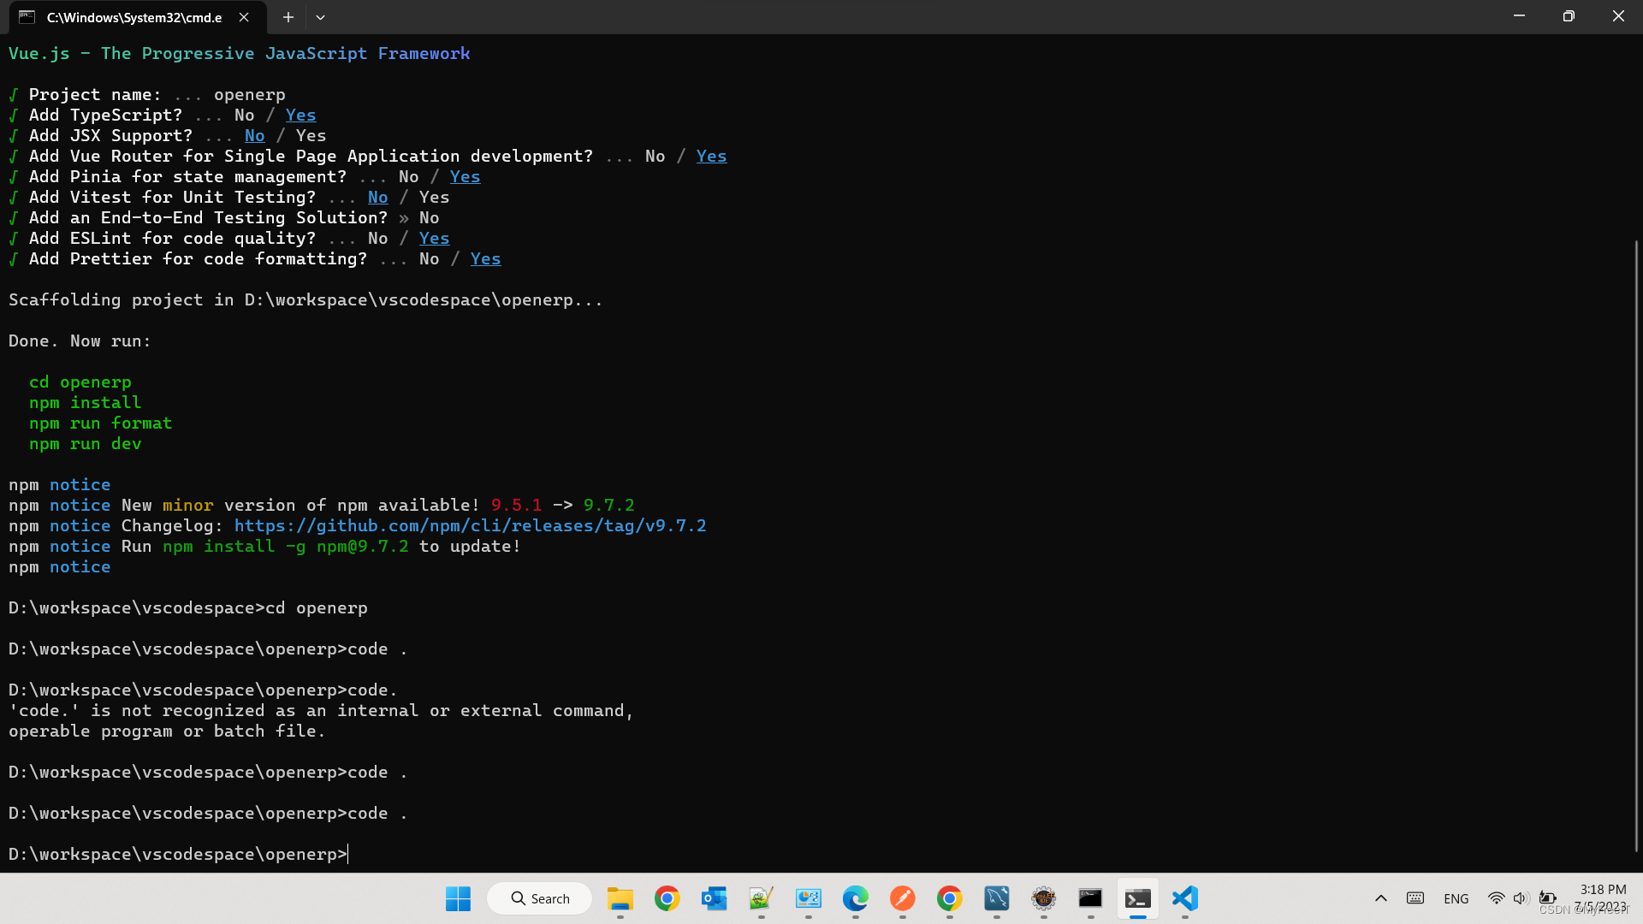
Task: Open File Explorer from the taskbar
Action: point(620,898)
